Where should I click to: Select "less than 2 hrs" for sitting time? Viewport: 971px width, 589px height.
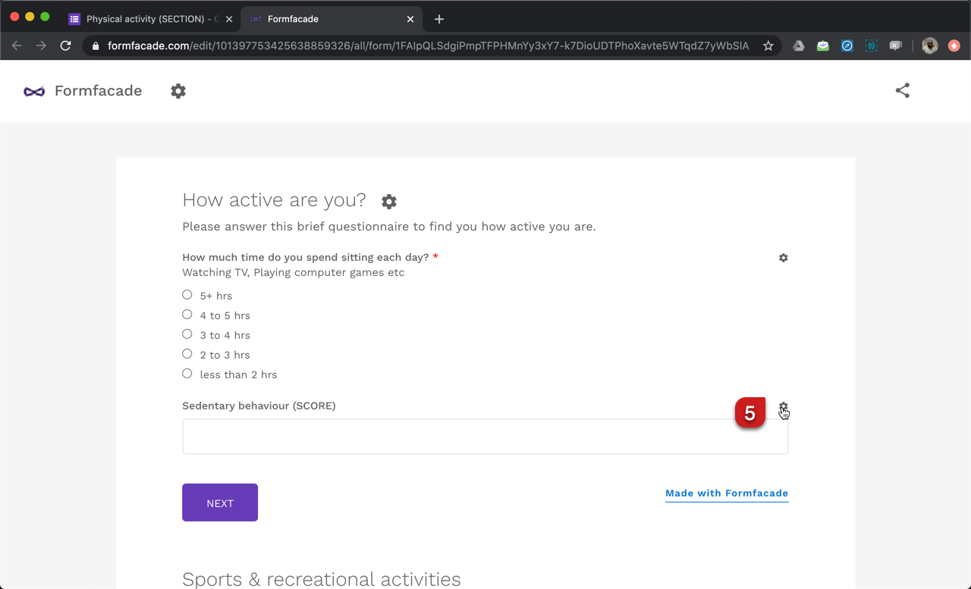pos(187,373)
